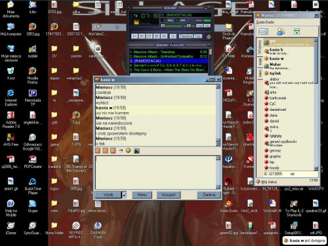This screenshot has height=246, width=328.
Task: Switch to the Wszyscy contacts tab
Action: click(260, 47)
